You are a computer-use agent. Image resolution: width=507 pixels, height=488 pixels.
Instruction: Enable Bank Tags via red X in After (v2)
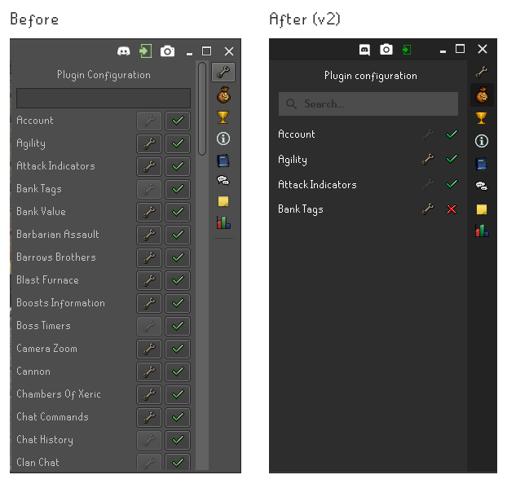[452, 209]
